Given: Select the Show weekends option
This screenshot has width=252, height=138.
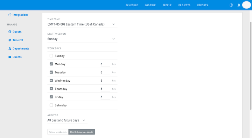Looking at the screenshot, I should coord(58,132).
